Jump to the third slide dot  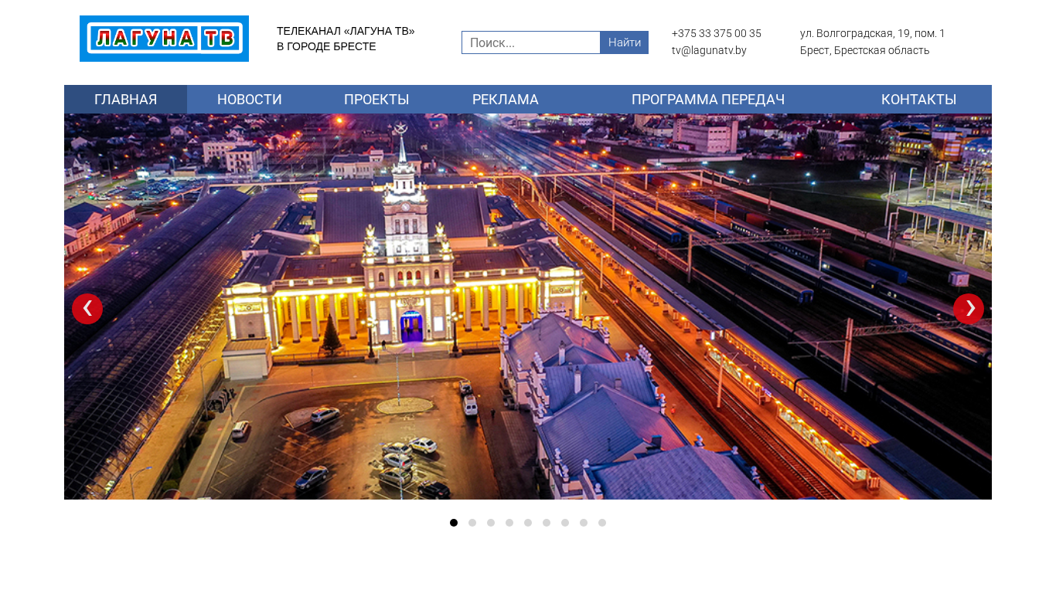click(509, 523)
